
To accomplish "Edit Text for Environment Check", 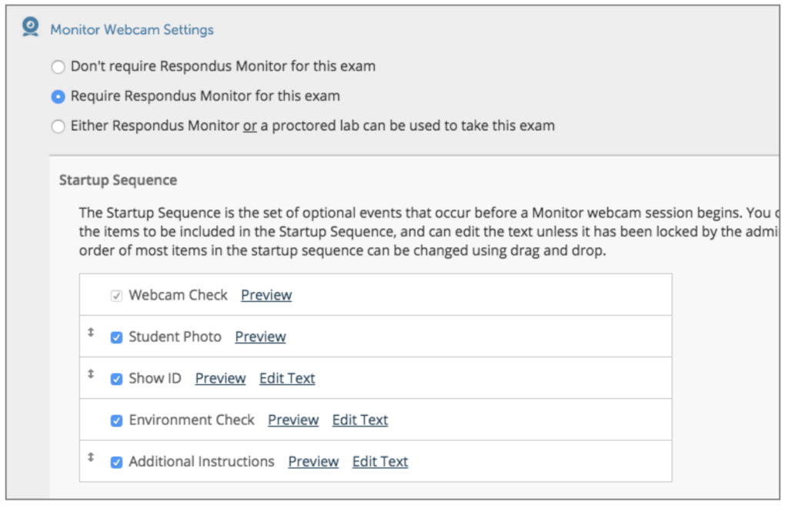I will coord(359,420).
